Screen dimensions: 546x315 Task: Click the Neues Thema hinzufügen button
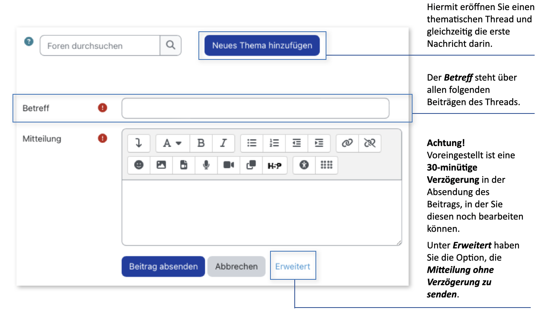pyautogui.click(x=262, y=45)
